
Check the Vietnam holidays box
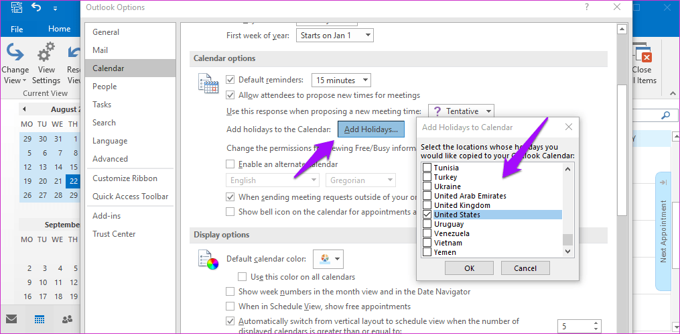click(x=427, y=243)
